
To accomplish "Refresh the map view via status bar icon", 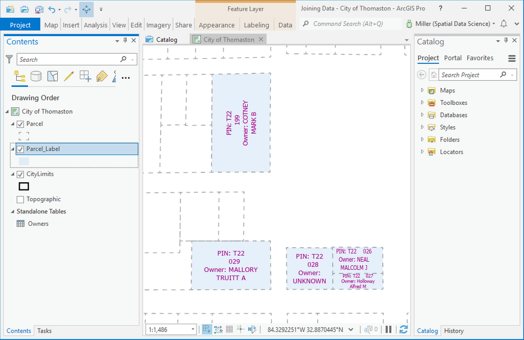I will pyautogui.click(x=403, y=330).
